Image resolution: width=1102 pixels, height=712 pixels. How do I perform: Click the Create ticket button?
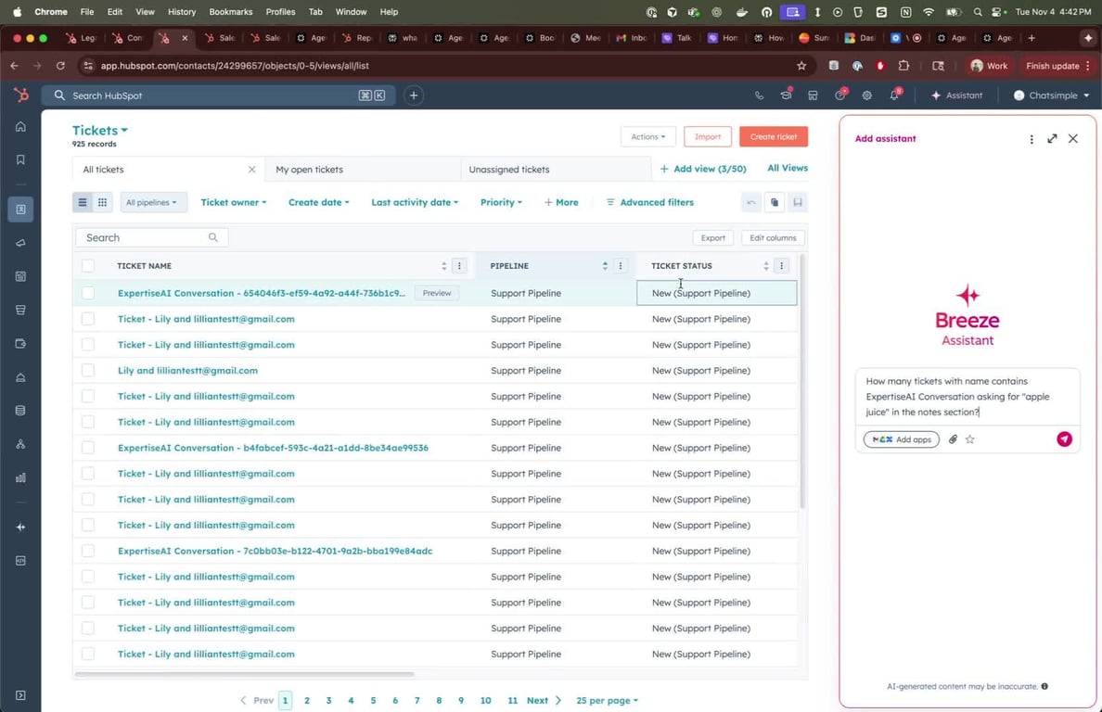[774, 136]
